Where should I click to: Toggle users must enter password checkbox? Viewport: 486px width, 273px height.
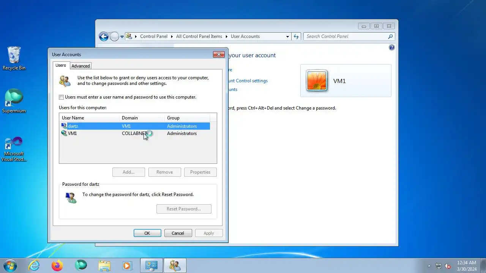[62, 97]
